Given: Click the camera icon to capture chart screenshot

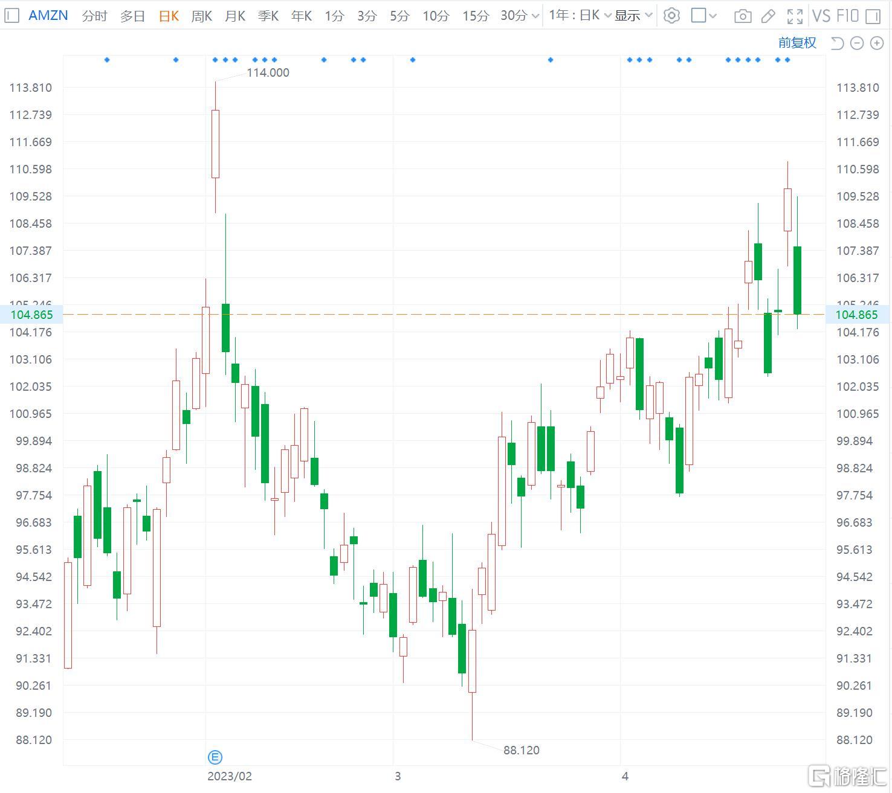Looking at the screenshot, I should click(x=742, y=16).
